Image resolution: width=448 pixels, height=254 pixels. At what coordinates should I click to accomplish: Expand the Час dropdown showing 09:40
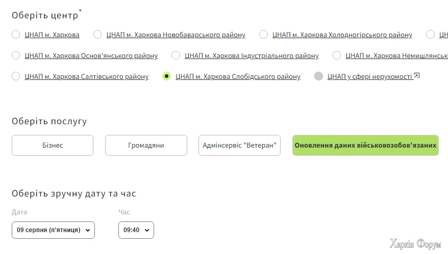point(136,230)
